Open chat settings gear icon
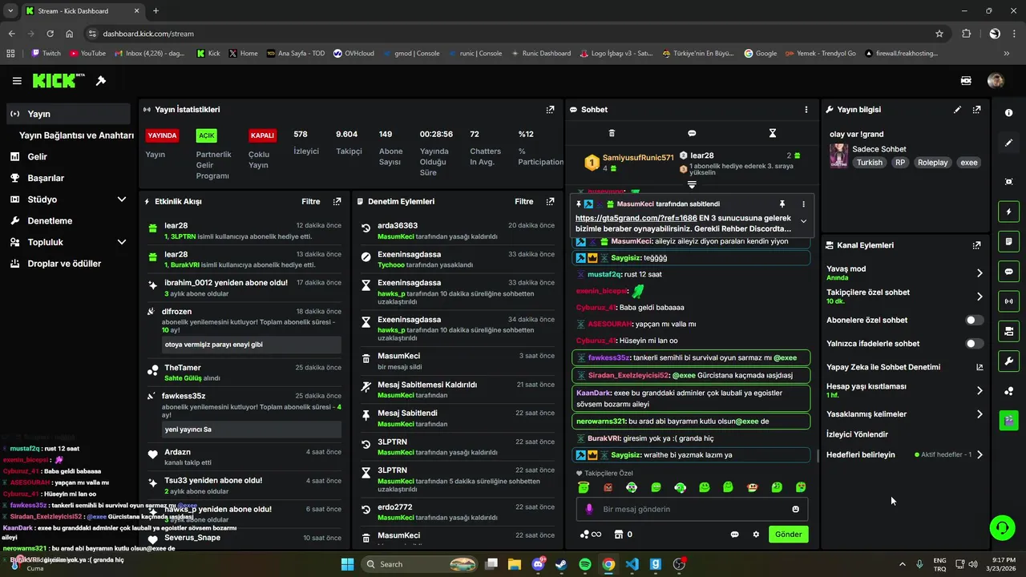1026x577 pixels. pyautogui.click(x=755, y=535)
